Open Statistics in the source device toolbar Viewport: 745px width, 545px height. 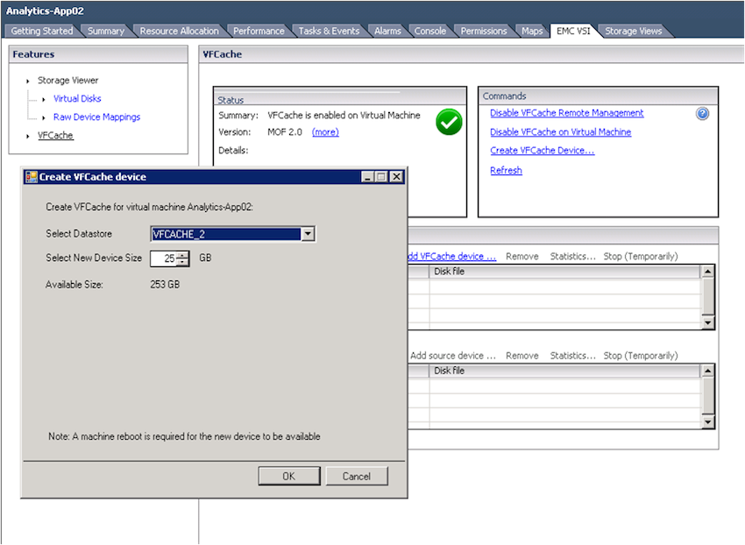point(572,356)
